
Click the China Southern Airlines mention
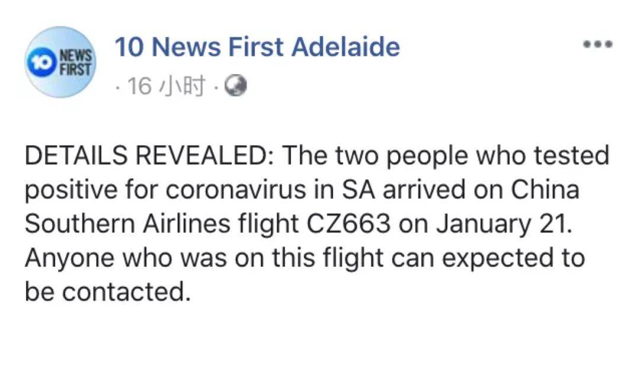[x=302, y=207]
